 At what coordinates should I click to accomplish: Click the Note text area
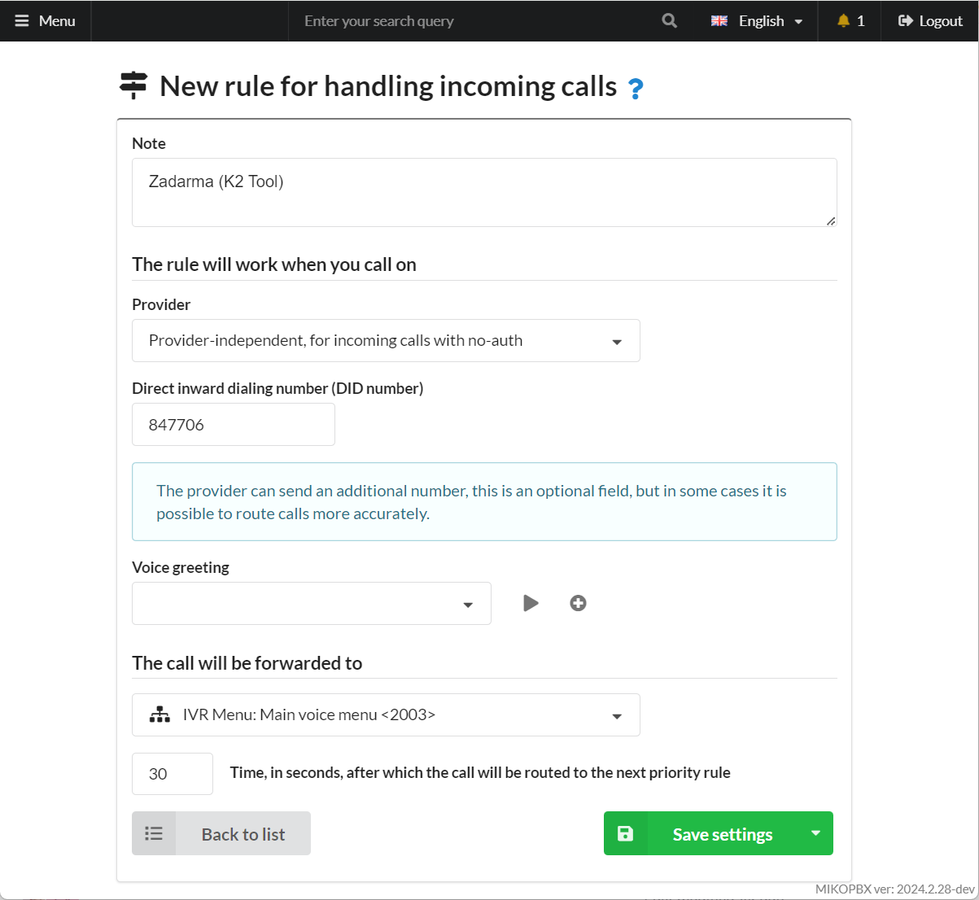(x=484, y=192)
